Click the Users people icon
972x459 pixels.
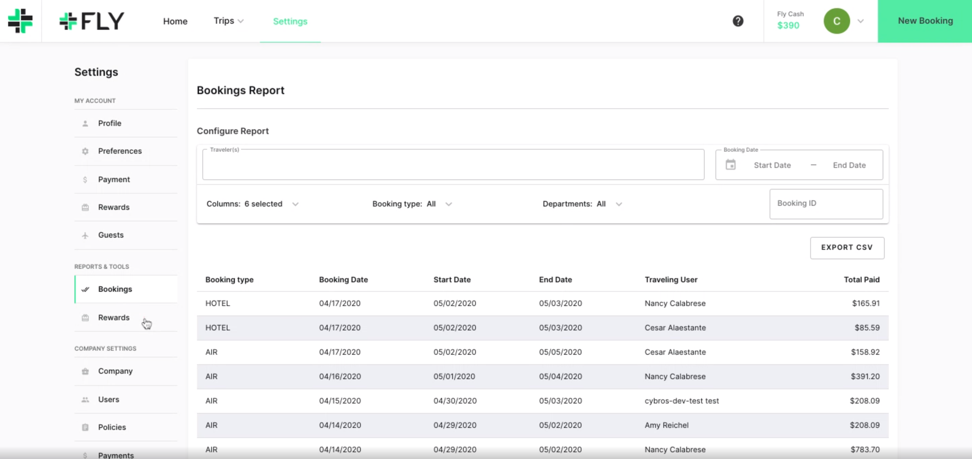85,399
